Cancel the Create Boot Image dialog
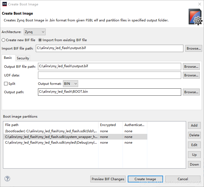 (x=183, y=179)
